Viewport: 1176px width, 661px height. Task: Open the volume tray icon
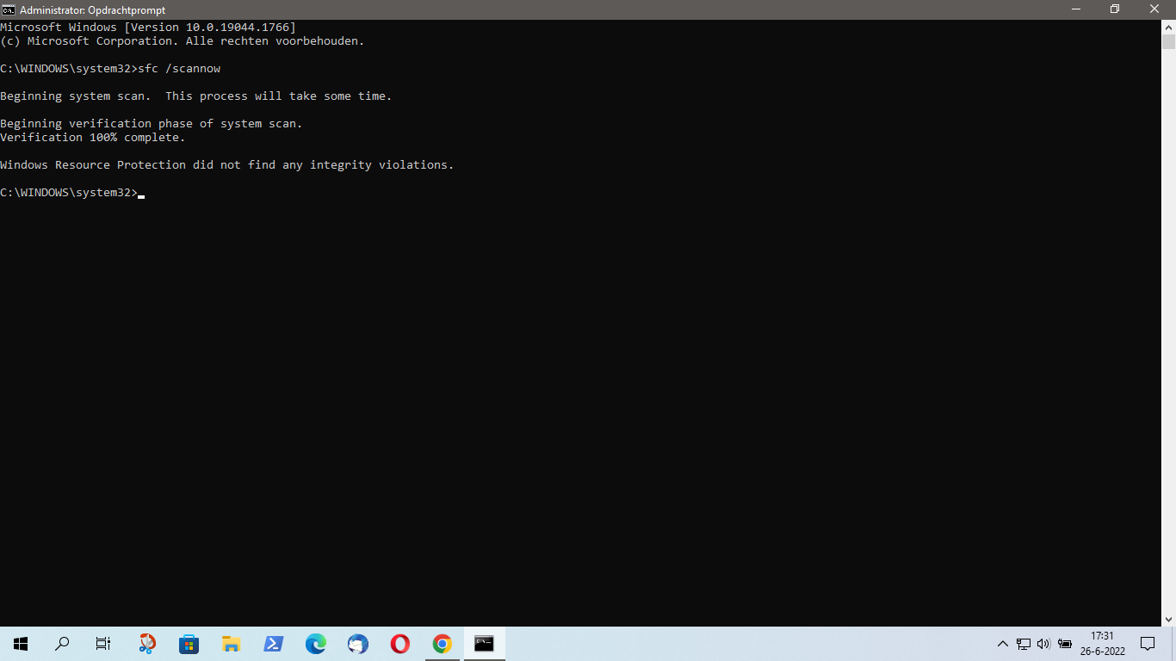pyautogui.click(x=1043, y=644)
